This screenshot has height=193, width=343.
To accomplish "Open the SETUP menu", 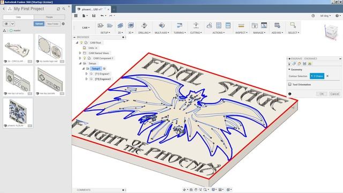I will [105, 33].
